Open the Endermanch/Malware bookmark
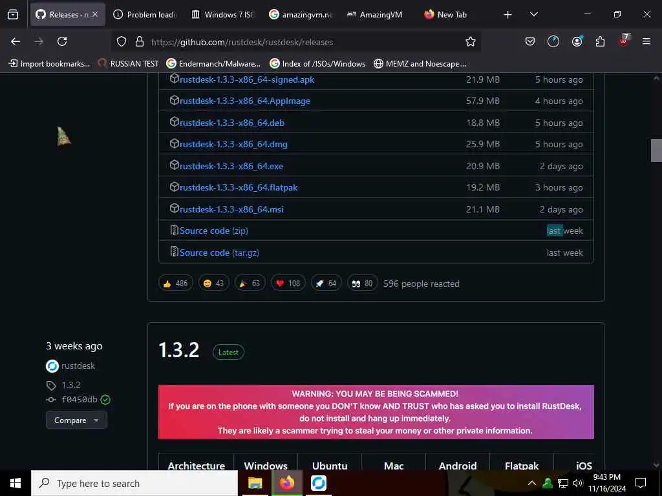The image size is (662, 496). point(213,64)
